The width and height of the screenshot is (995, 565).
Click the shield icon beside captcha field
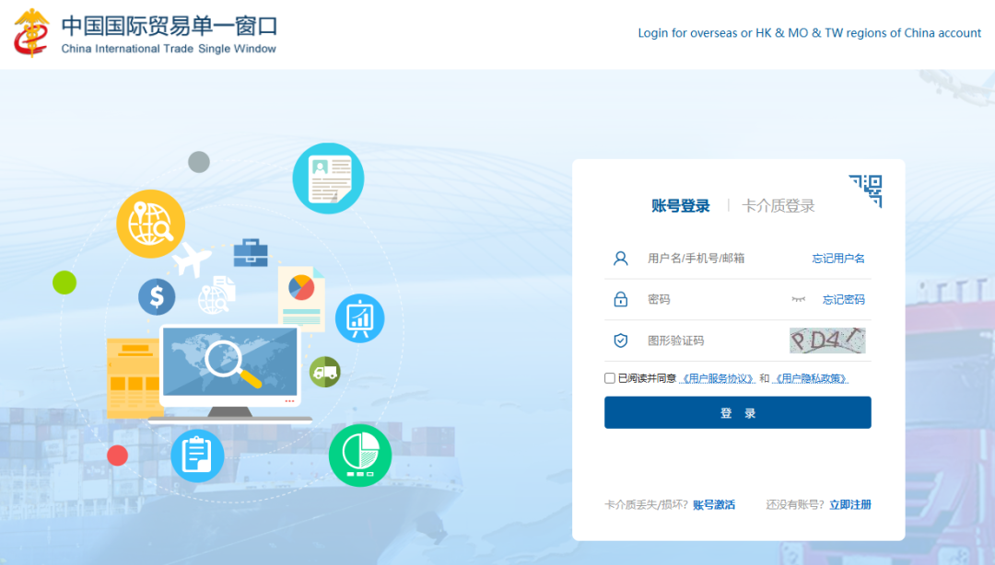619,340
